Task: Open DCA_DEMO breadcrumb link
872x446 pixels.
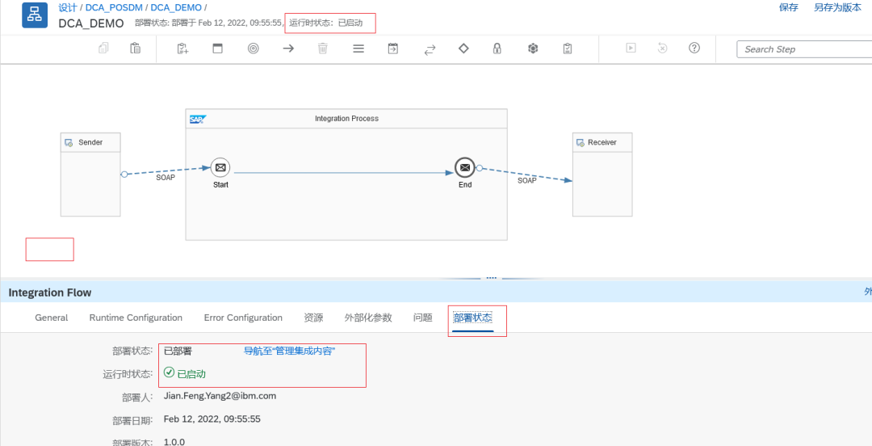Action: click(x=176, y=8)
